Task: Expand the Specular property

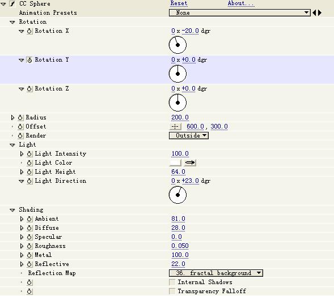Action: 22,237
